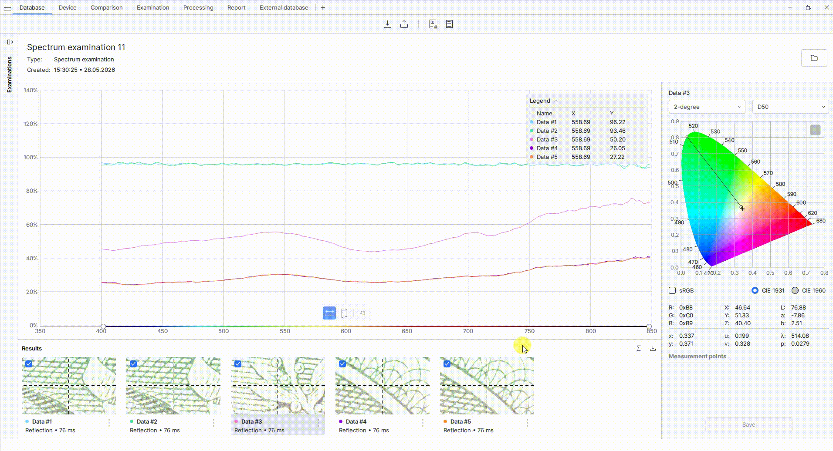Add a new tab with plus
Screen dimensions: 833x451
coord(323,7)
